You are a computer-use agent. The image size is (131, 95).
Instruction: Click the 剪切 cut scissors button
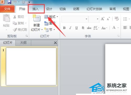19,17
